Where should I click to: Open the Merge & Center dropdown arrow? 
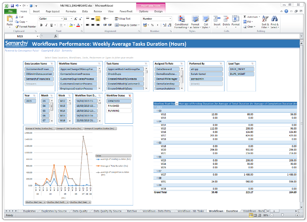coord(139,25)
